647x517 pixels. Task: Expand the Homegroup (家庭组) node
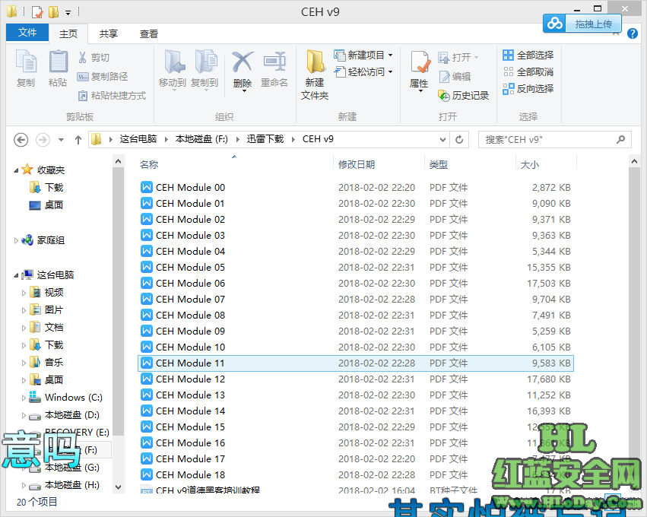16,240
